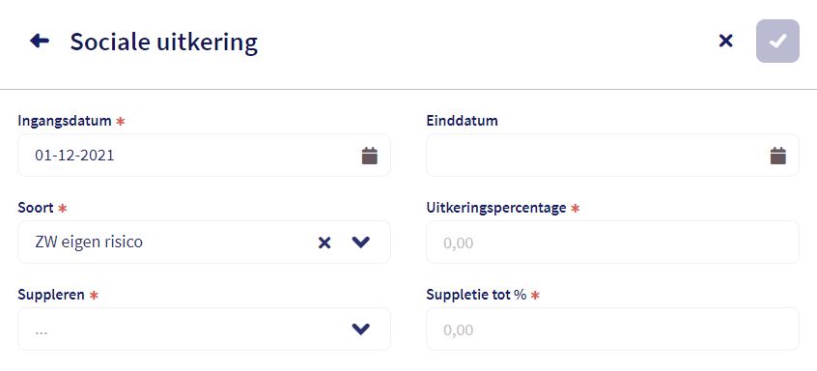
Task: Click the Einddatum field label
Action: point(463,121)
